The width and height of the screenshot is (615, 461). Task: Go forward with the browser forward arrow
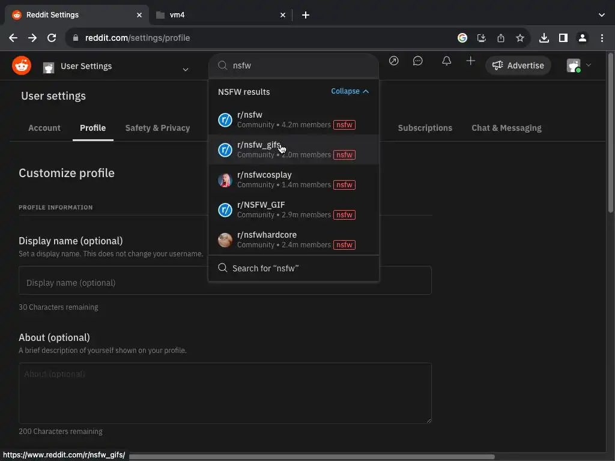pyautogui.click(x=32, y=38)
